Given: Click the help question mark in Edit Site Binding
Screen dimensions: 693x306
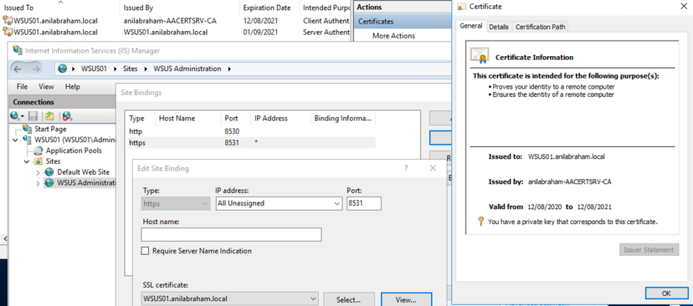Looking at the screenshot, I should tap(406, 168).
